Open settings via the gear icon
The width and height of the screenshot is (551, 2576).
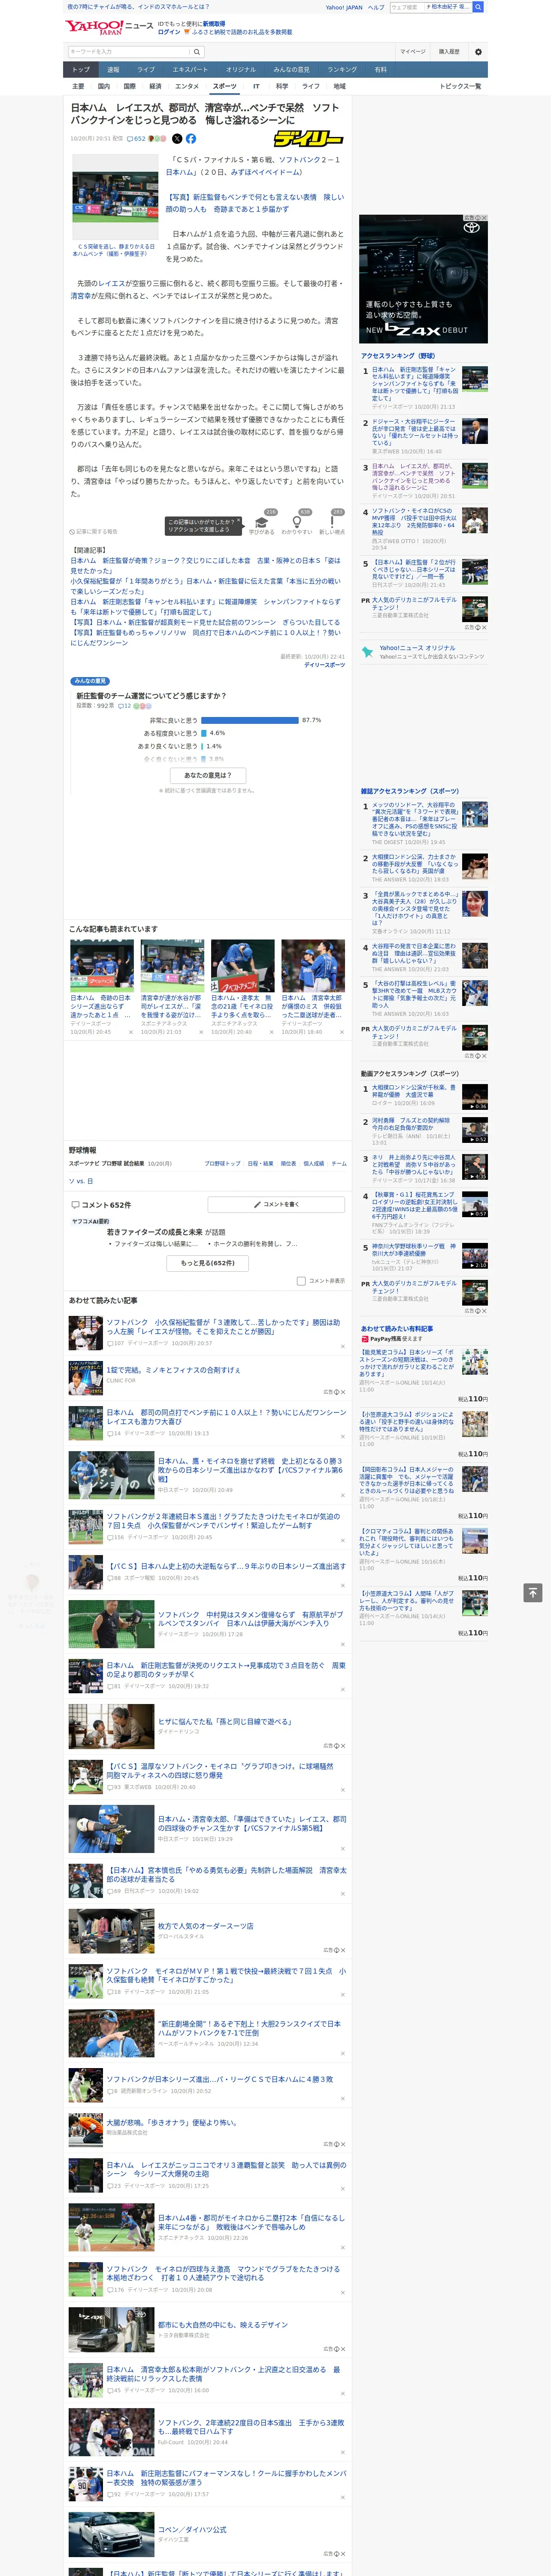tap(478, 52)
